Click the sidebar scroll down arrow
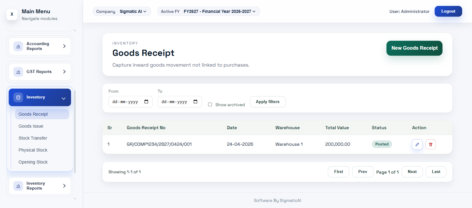The image size is (472, 208). coord(75,199)
